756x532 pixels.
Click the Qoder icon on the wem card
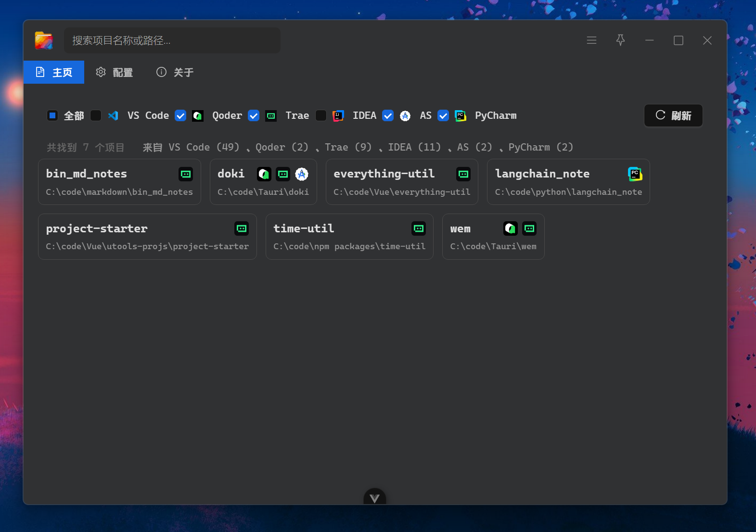click(x=510, y=228)
